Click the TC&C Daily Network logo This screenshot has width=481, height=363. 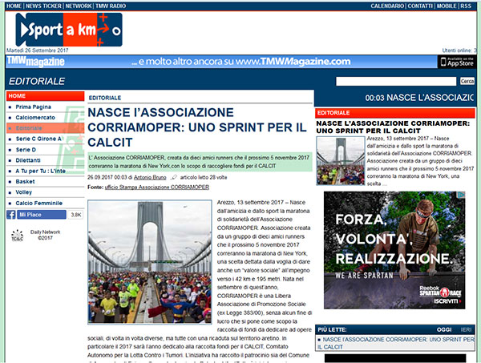coord(17,235)
